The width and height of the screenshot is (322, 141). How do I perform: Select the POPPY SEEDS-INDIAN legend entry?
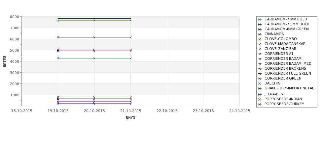[283, 99]
